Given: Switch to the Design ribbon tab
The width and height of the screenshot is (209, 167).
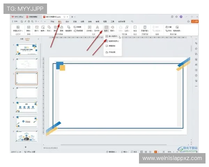Looking at the screenshot, I should (67, 22).
